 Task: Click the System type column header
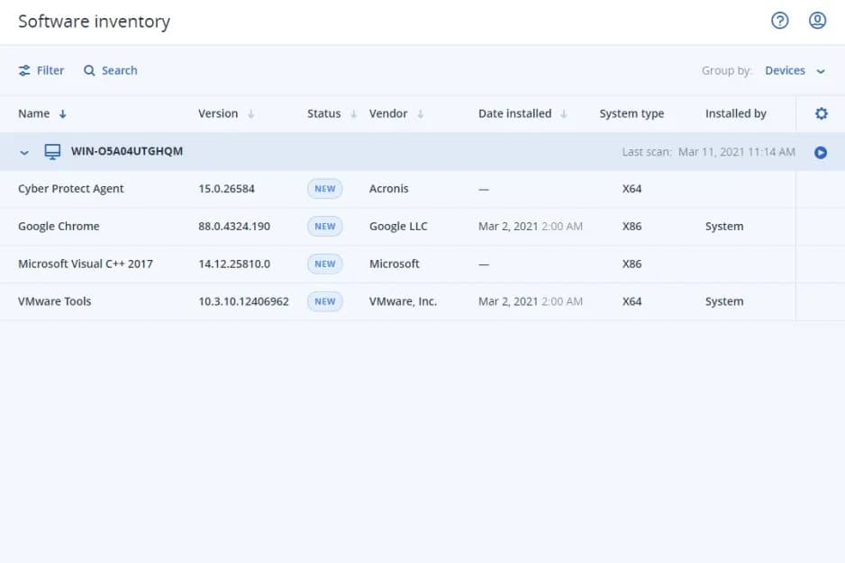631,114
